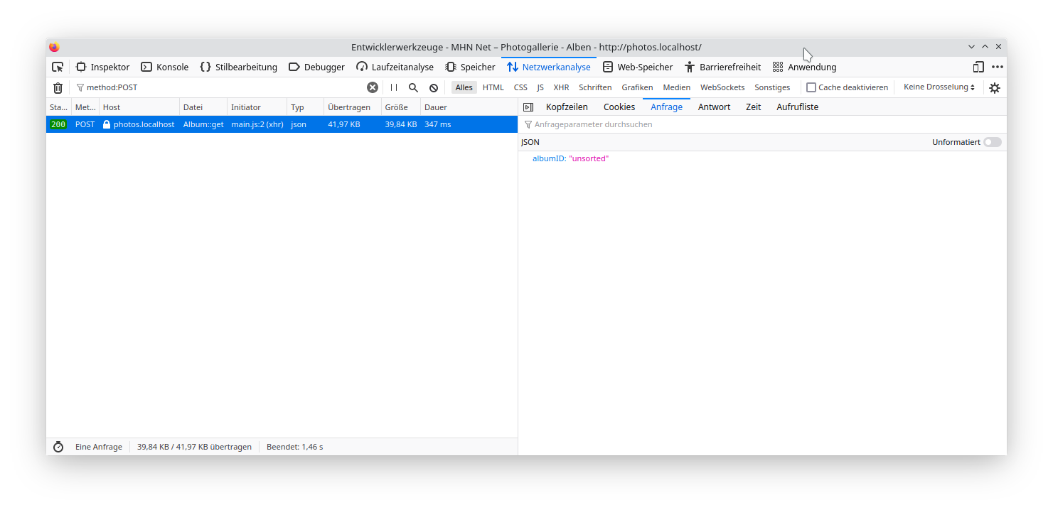This screenshot has width=1053, height=510.
Task: Click the Firefox icon in the titlebar
Action: [x=54, y=47]
